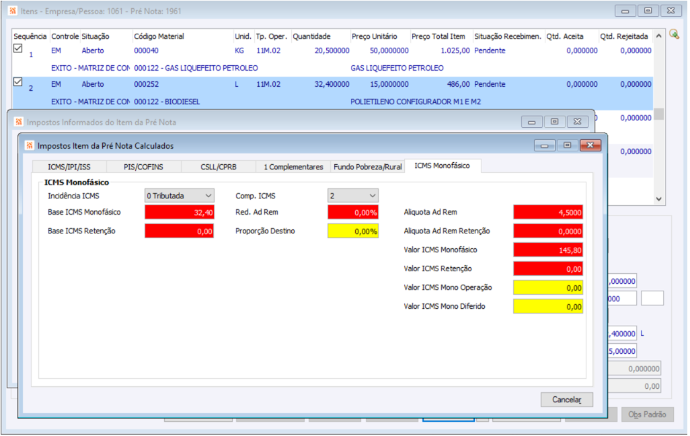The image size is (690, 436).
Task: Click the Situação Recebimen. column header
Action: click(508, 36)
